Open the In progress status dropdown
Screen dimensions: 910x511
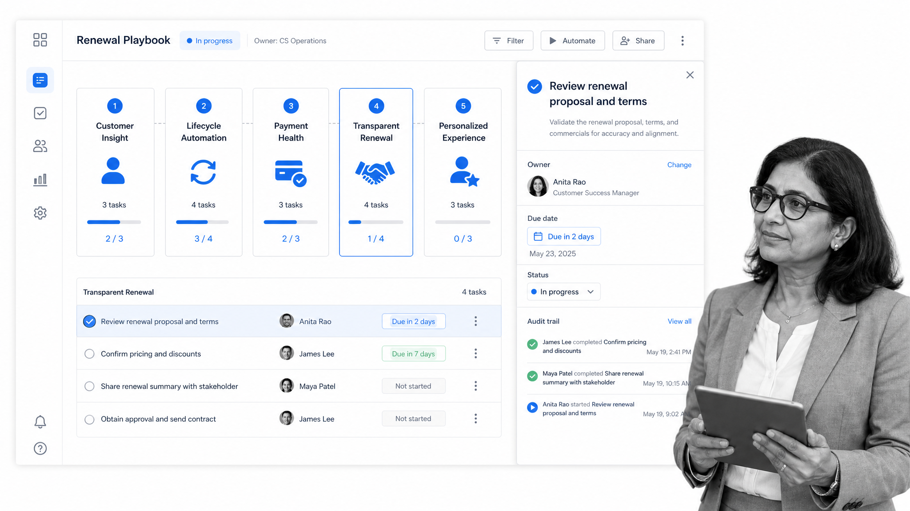563,291
